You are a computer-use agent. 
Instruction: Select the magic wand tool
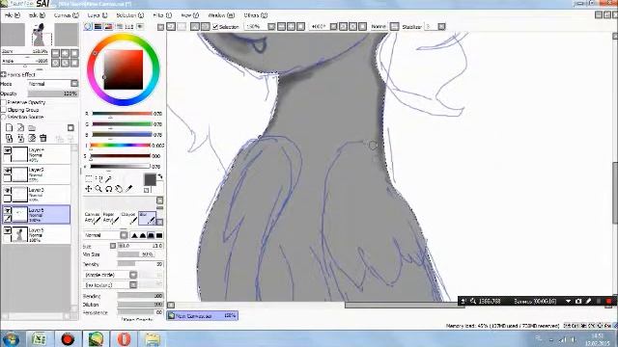(x=108, y=178)
